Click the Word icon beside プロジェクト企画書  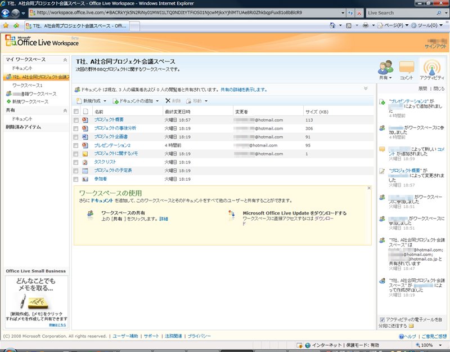pos(85,137)
